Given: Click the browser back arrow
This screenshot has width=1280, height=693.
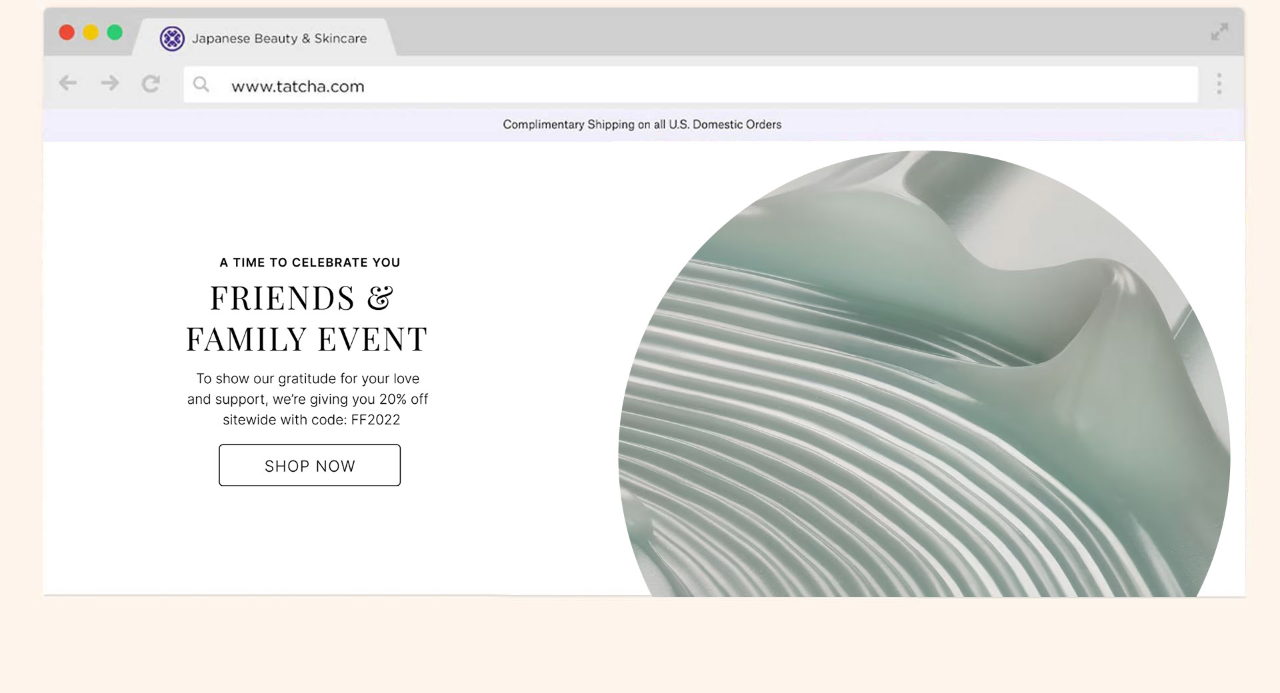Looking at the screenshot, I should point(67,83).
